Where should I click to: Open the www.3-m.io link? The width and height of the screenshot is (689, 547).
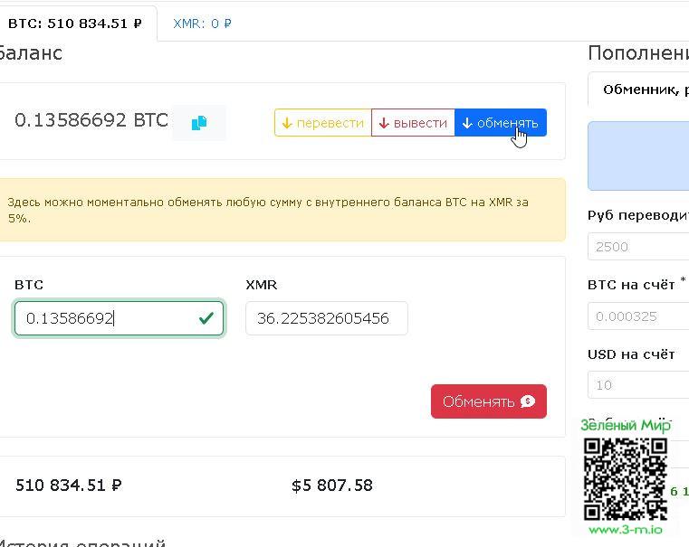(x=625, y=530)
